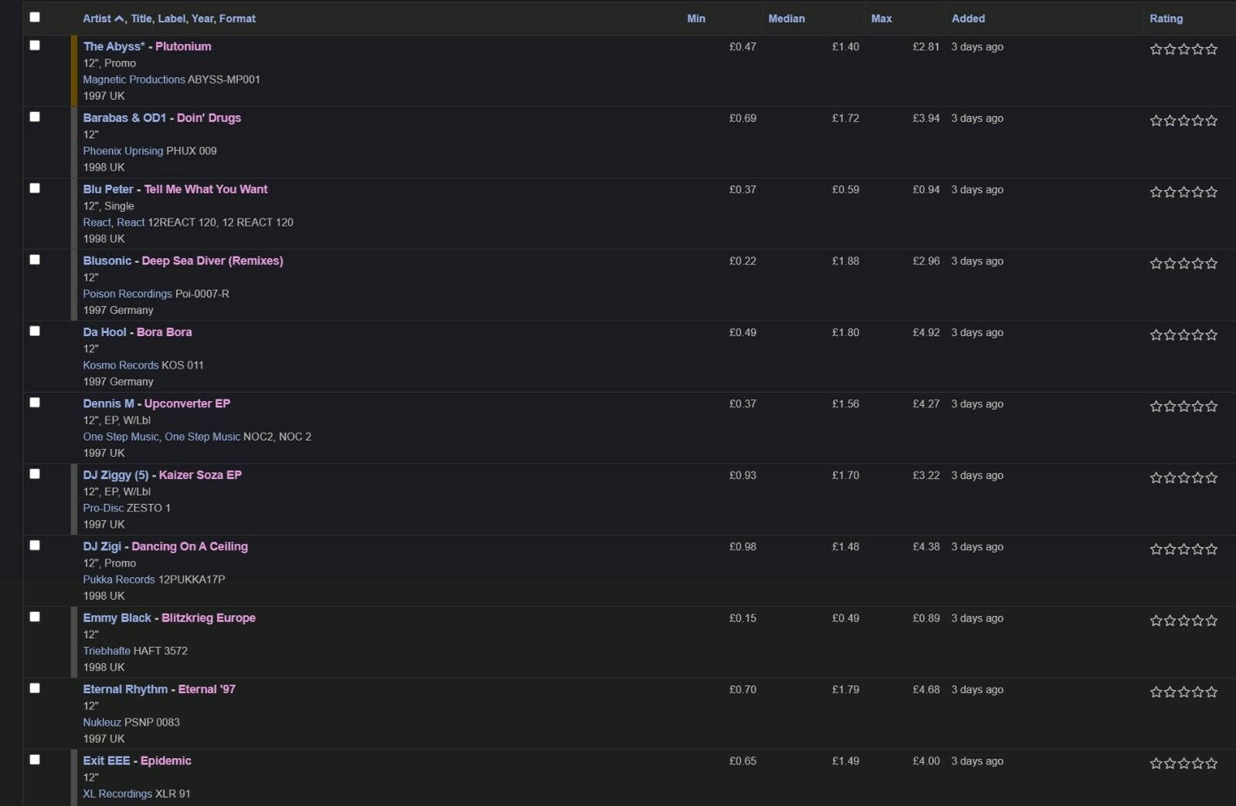Open the Kosmo Records label page
1236x806 pixels.
[121, 365]
